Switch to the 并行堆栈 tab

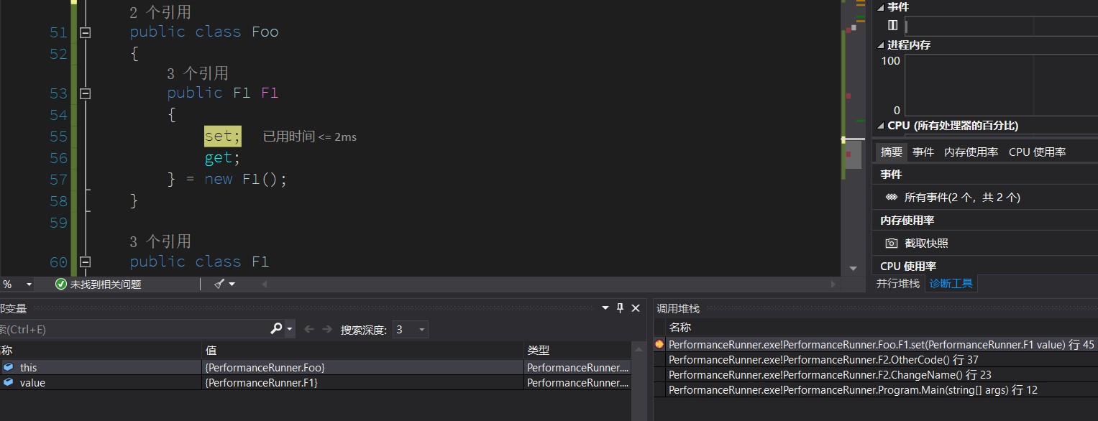point(897,284)
